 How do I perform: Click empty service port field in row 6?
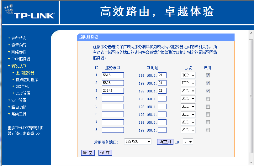point(113,114)
